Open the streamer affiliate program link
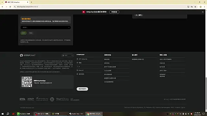This screenshot has height=116, width=207. pyautogui.click(x=138, y=59)
